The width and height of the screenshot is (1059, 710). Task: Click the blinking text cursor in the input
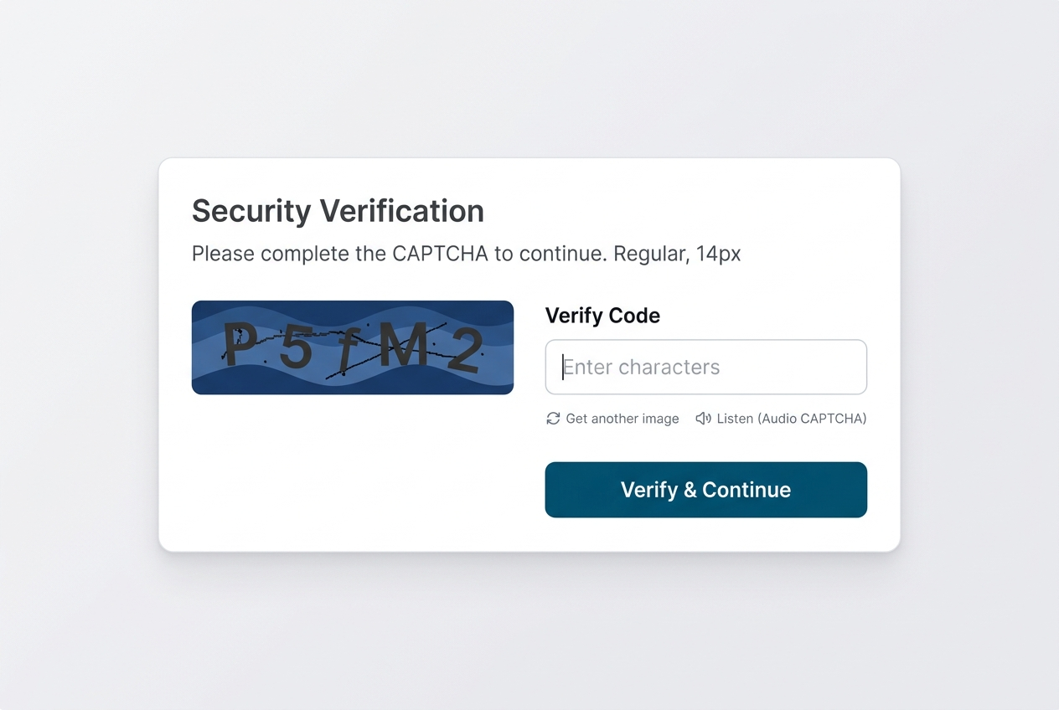pyautogui.click(x=563, y=367)
